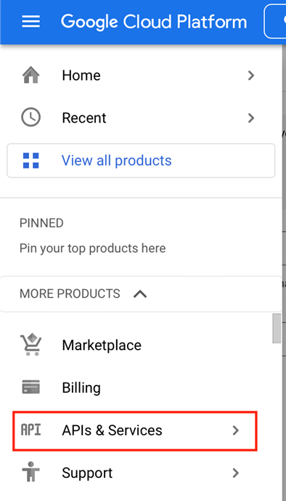The width and height of the screenshot is (286, 501).
Task: Expand the Support submenu arrow
Action: [235, 473]
